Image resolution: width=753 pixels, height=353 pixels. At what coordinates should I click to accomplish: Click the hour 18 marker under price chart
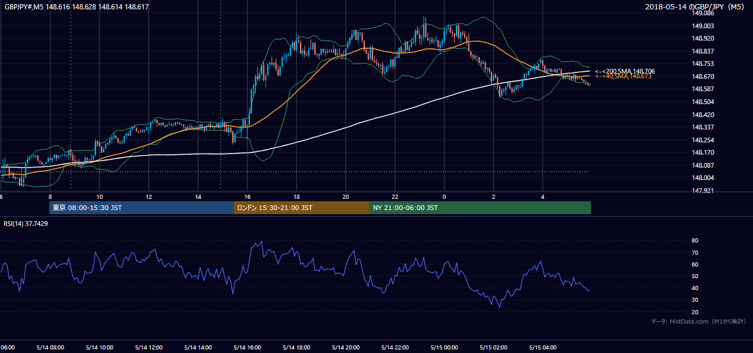(x=296, y=197)
